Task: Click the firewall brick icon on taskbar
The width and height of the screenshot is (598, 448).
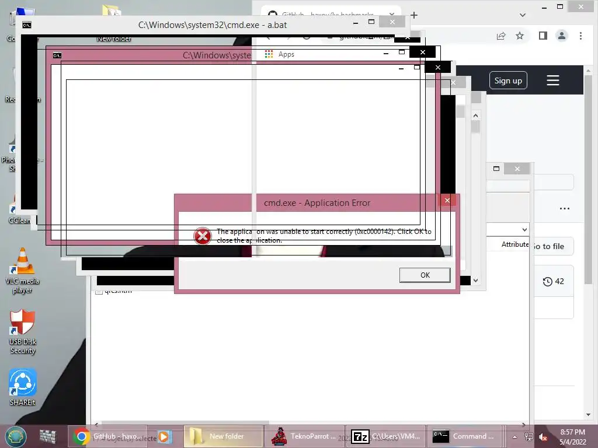Action: coord(48,436)
